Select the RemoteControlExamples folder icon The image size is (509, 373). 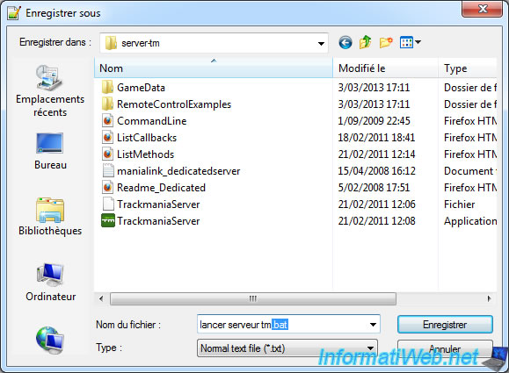coord(107,104)
